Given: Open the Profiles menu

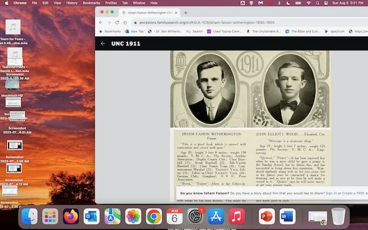Looking at the screenshot, I should [x=111, y=3].
